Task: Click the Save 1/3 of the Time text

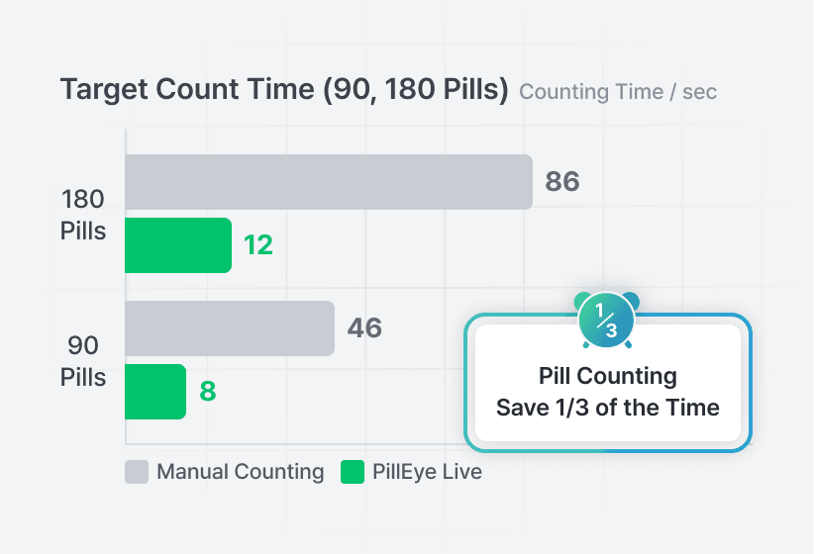Action: click(x=608, y=408)
